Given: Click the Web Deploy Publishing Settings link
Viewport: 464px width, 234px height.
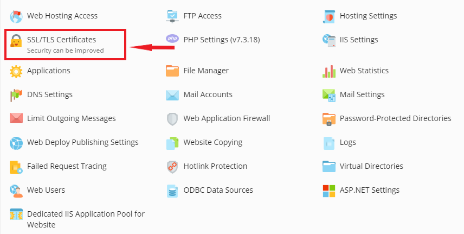Looking at the screenshot, I should [x=83, y=142].
